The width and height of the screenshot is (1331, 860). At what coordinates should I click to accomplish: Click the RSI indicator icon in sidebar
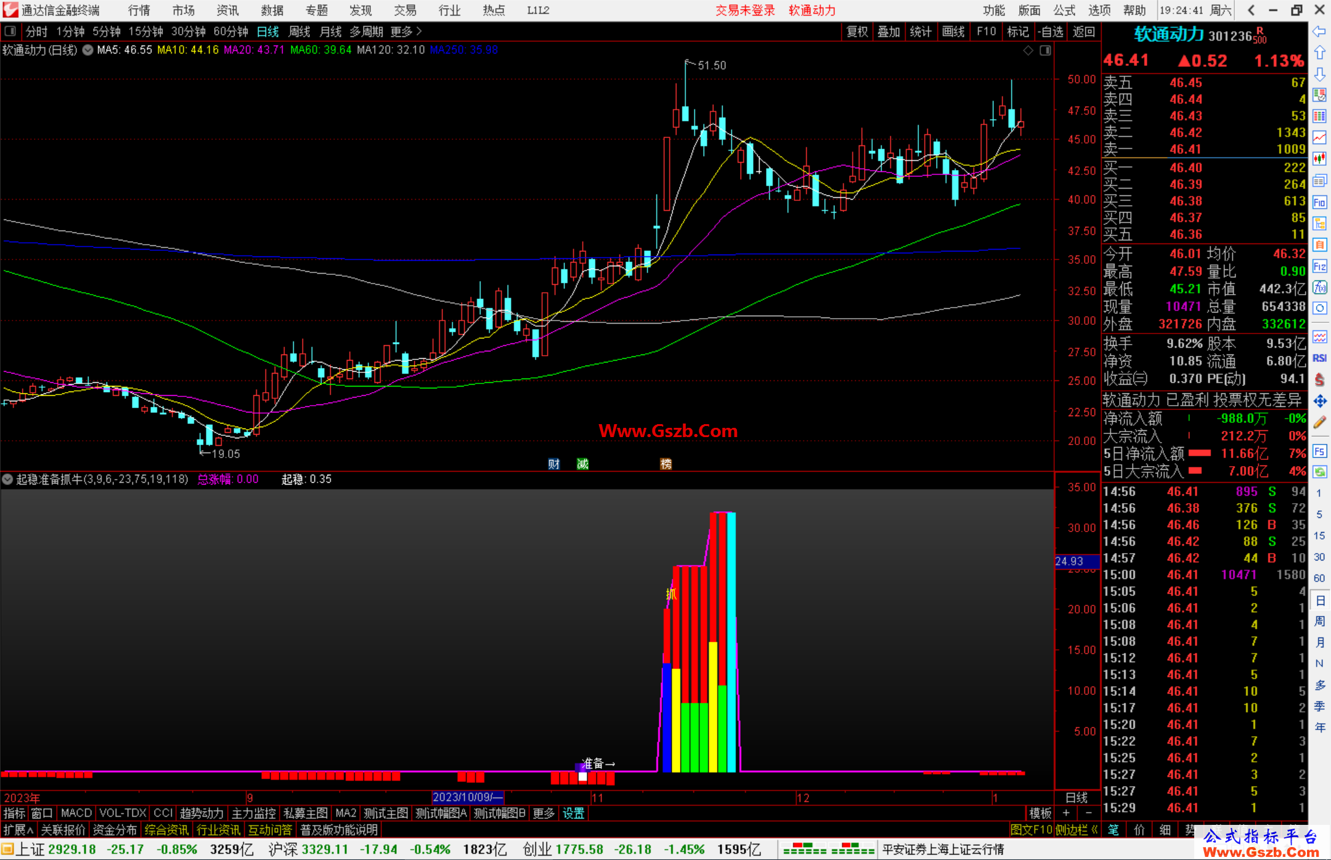tap(1319, 358)
